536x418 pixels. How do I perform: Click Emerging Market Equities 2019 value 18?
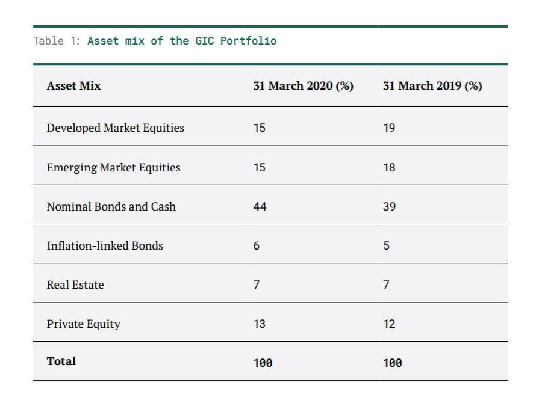click(389, 168)
